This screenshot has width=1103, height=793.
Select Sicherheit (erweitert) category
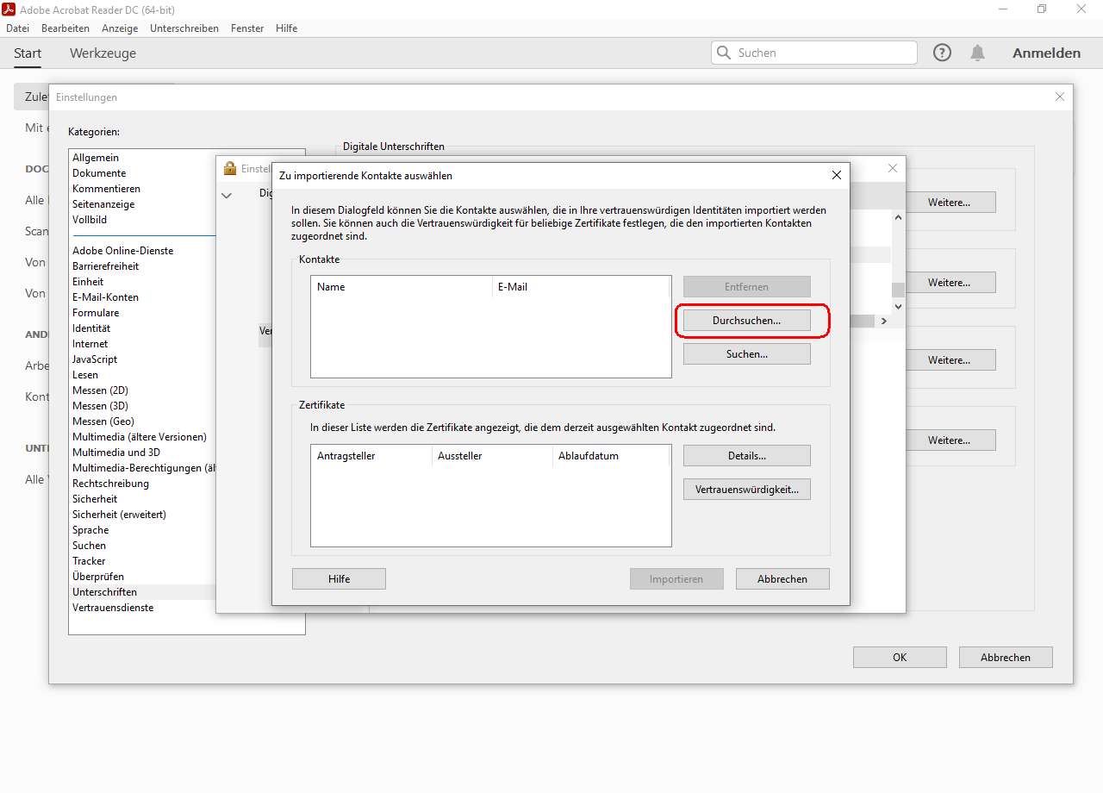click(x=119, y=515)
